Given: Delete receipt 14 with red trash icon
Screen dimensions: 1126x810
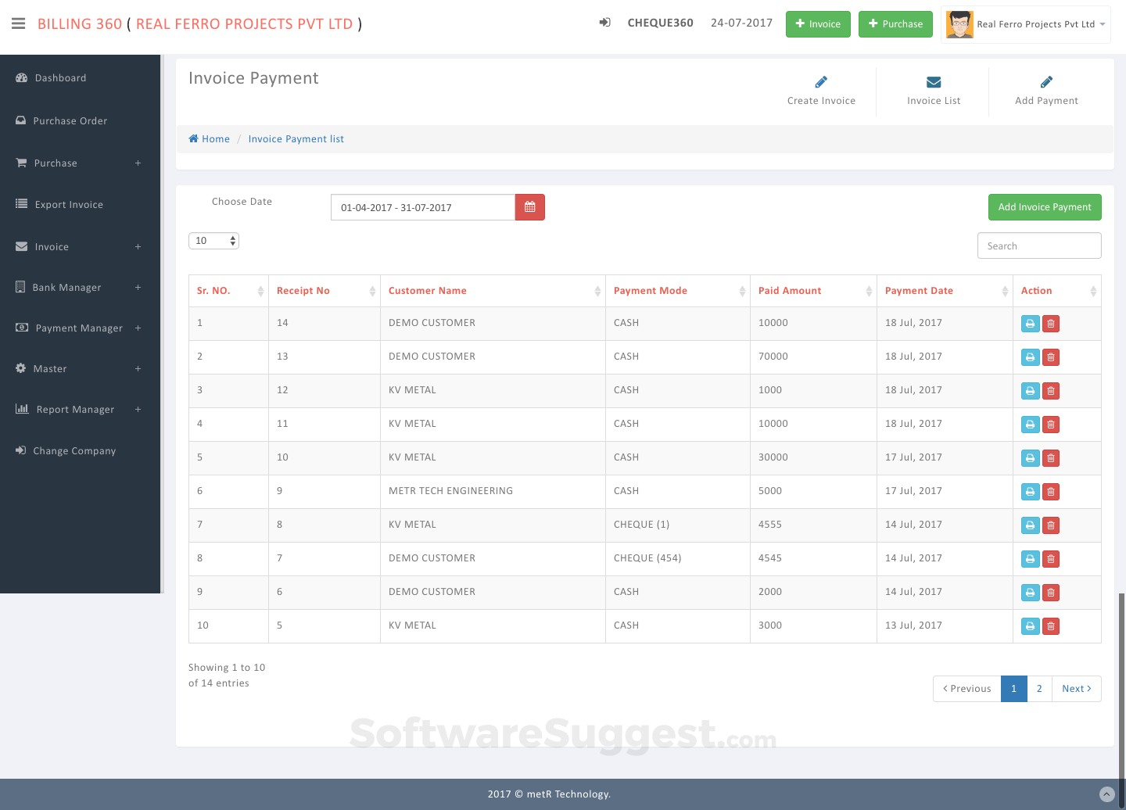Looking at the screenshot, I should tap(1051, 324).
